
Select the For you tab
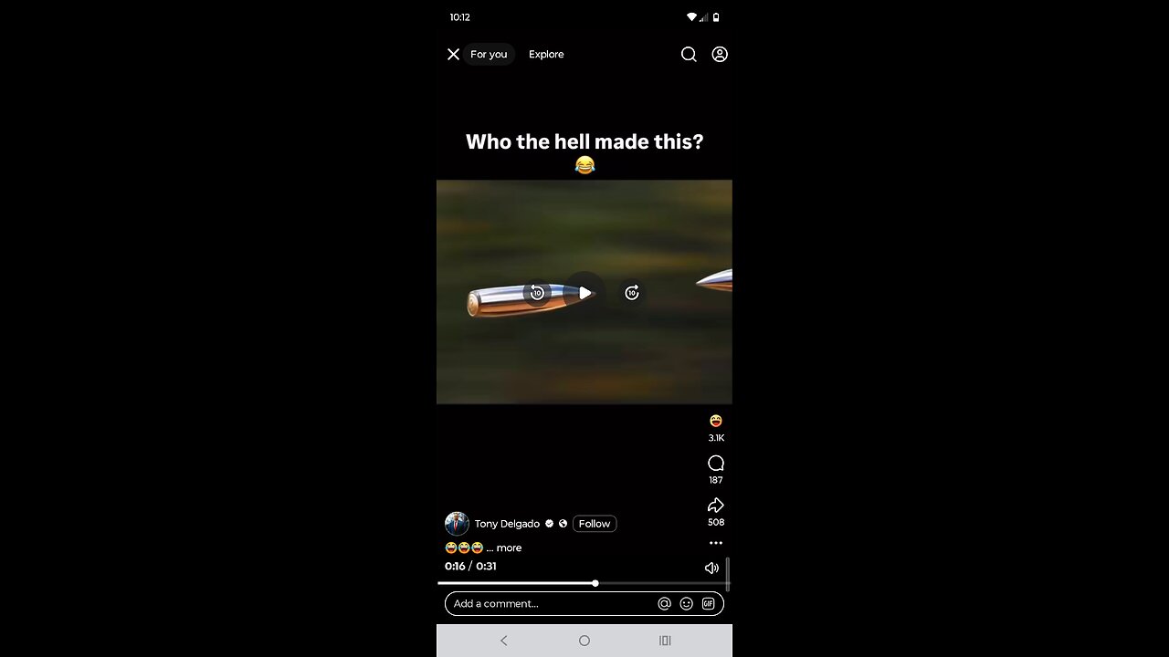tap(489, 55)
